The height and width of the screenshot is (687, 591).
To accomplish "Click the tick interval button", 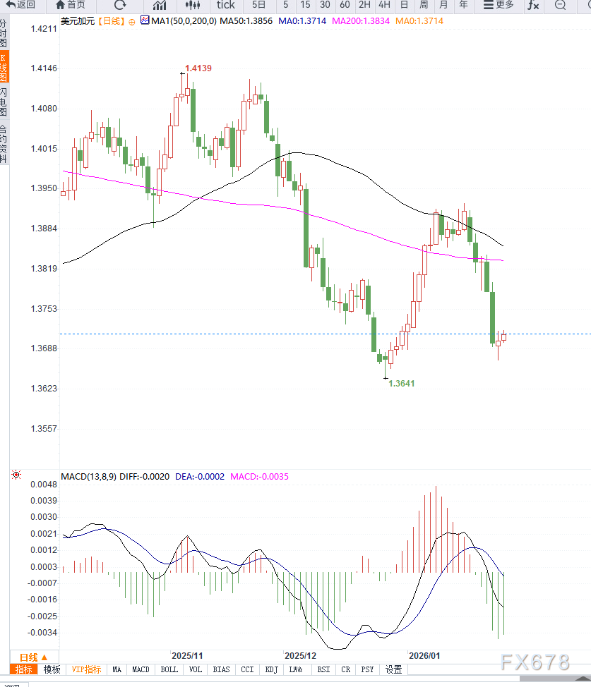I will tap(225, 6).
